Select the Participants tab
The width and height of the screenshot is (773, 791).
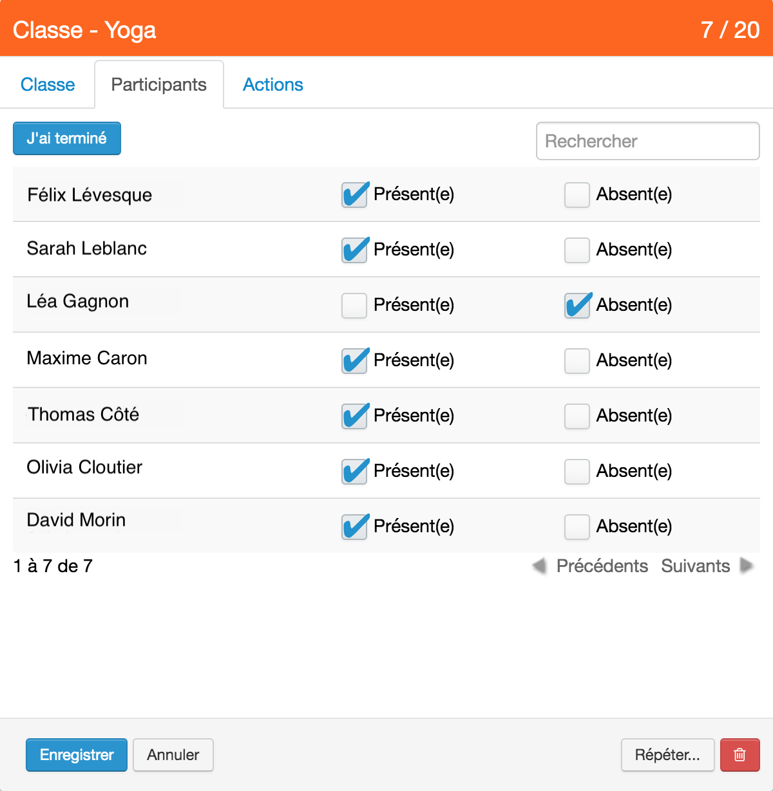coord(159,84)
